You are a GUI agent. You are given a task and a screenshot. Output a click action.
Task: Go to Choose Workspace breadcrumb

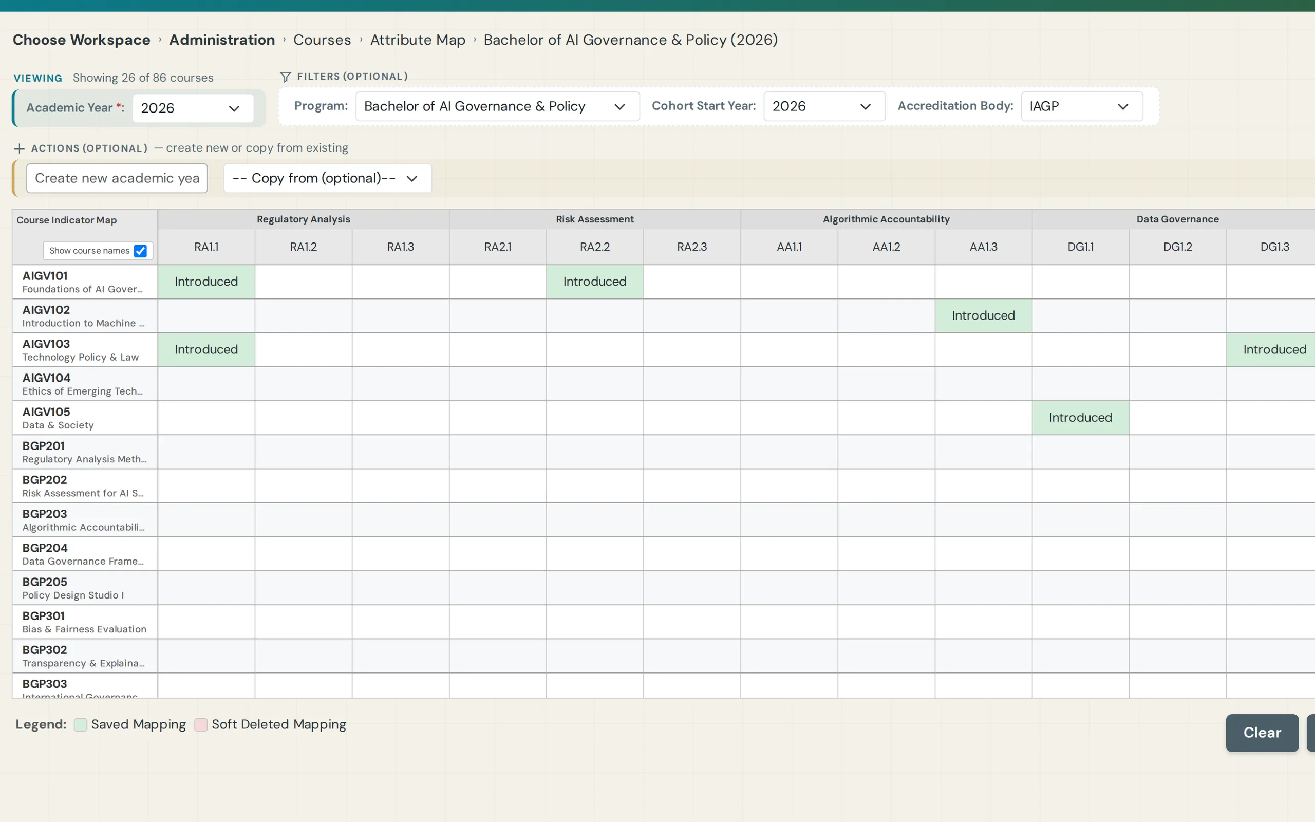82,40
